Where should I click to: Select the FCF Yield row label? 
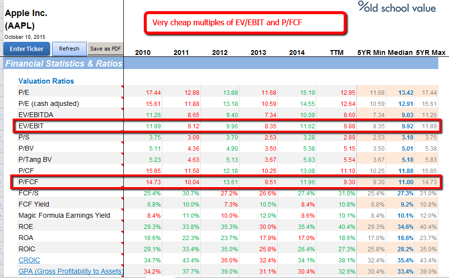(x=34, y=204)
